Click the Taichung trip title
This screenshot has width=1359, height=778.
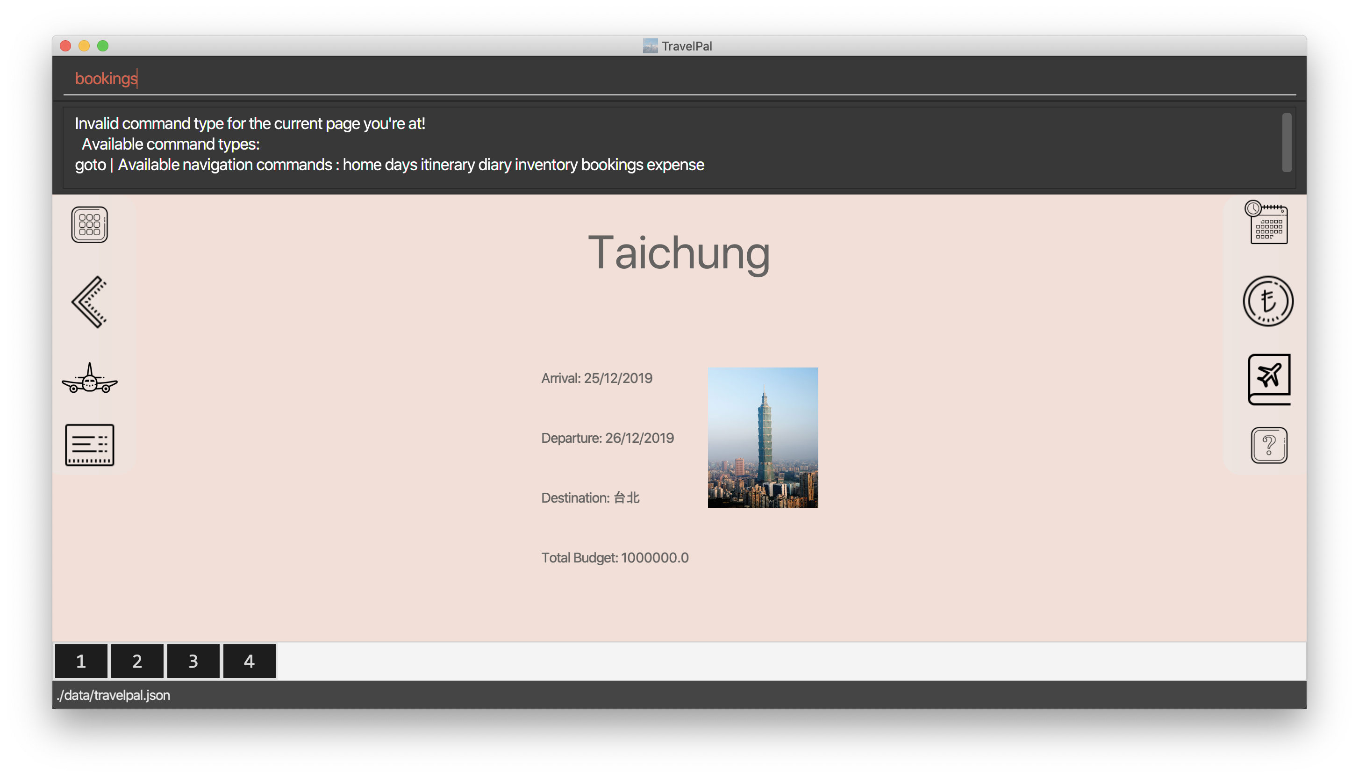[x=679, y=252]
